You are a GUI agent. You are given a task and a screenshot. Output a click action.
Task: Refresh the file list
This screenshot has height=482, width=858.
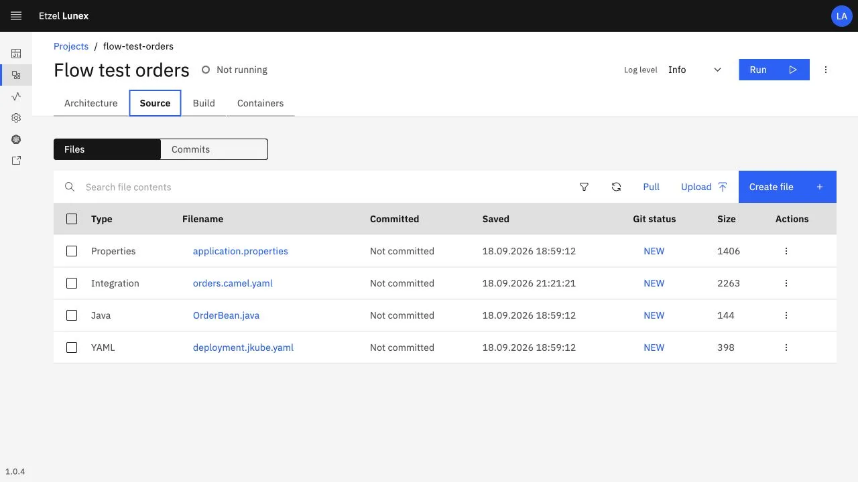616,187
